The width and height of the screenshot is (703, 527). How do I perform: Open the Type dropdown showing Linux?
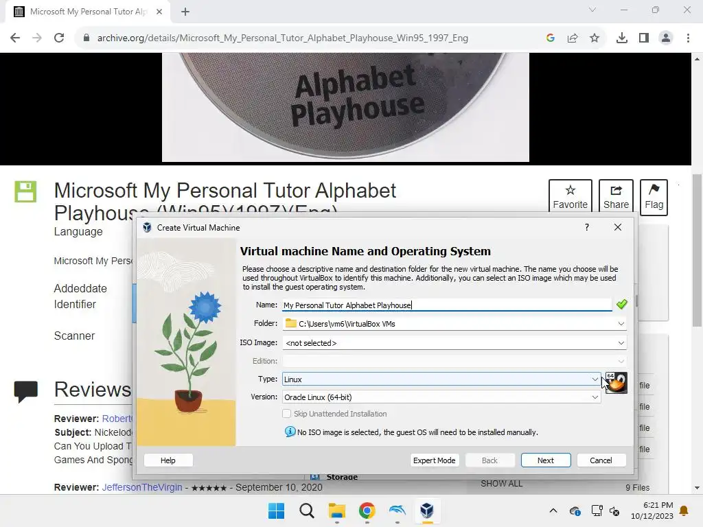click(441, 379)
